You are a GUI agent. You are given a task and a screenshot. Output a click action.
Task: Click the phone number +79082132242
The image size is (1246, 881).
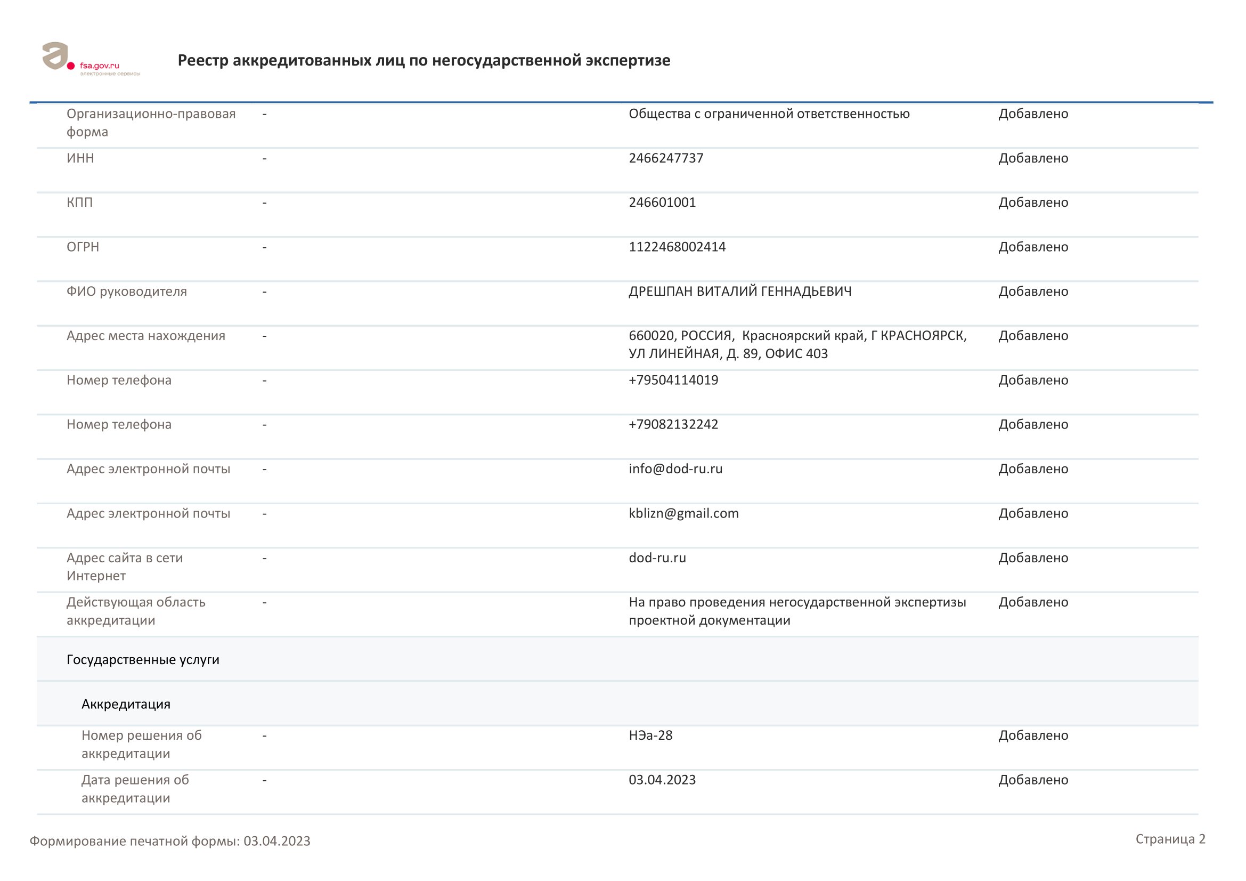click(x=673, y=424)
